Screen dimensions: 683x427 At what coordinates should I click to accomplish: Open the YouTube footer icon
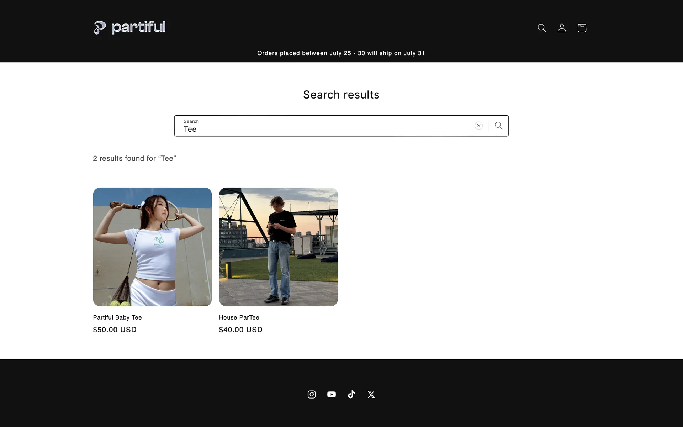tap(332, 394)
